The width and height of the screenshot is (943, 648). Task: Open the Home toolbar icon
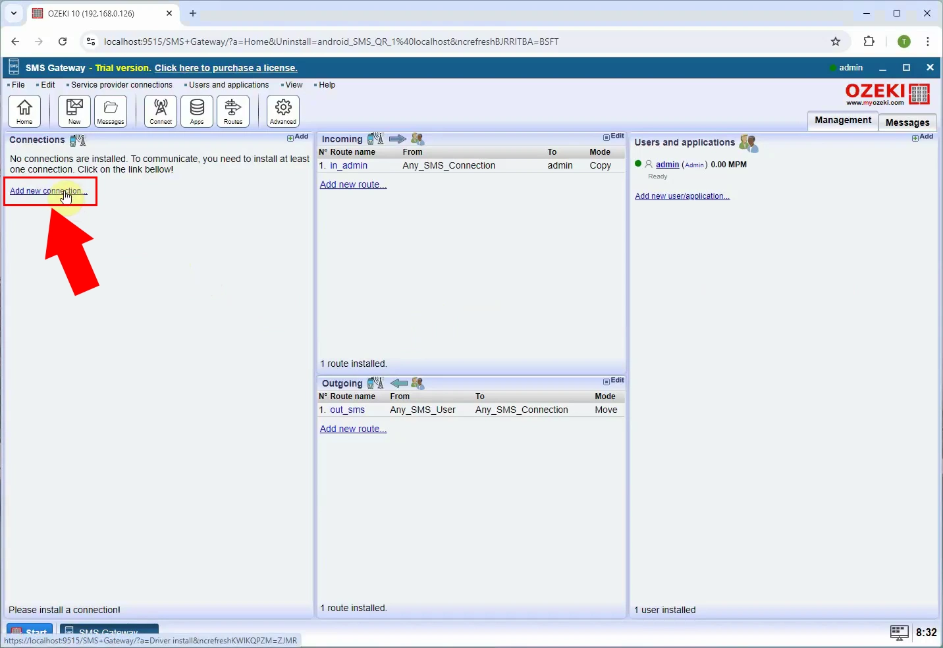pyautogui.click(x=24, y=111)
